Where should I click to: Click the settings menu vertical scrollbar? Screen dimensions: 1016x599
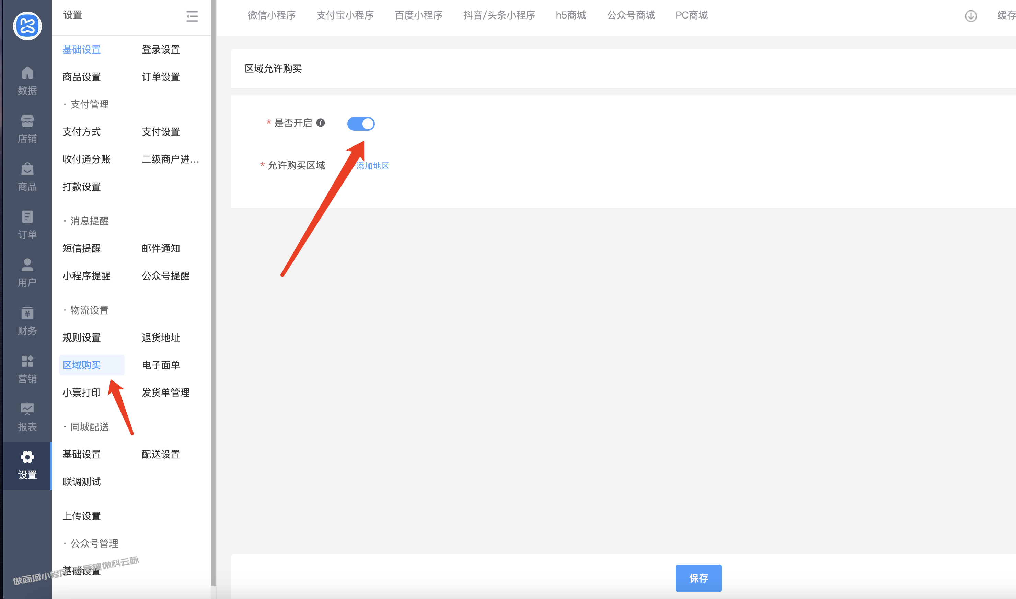213,293
